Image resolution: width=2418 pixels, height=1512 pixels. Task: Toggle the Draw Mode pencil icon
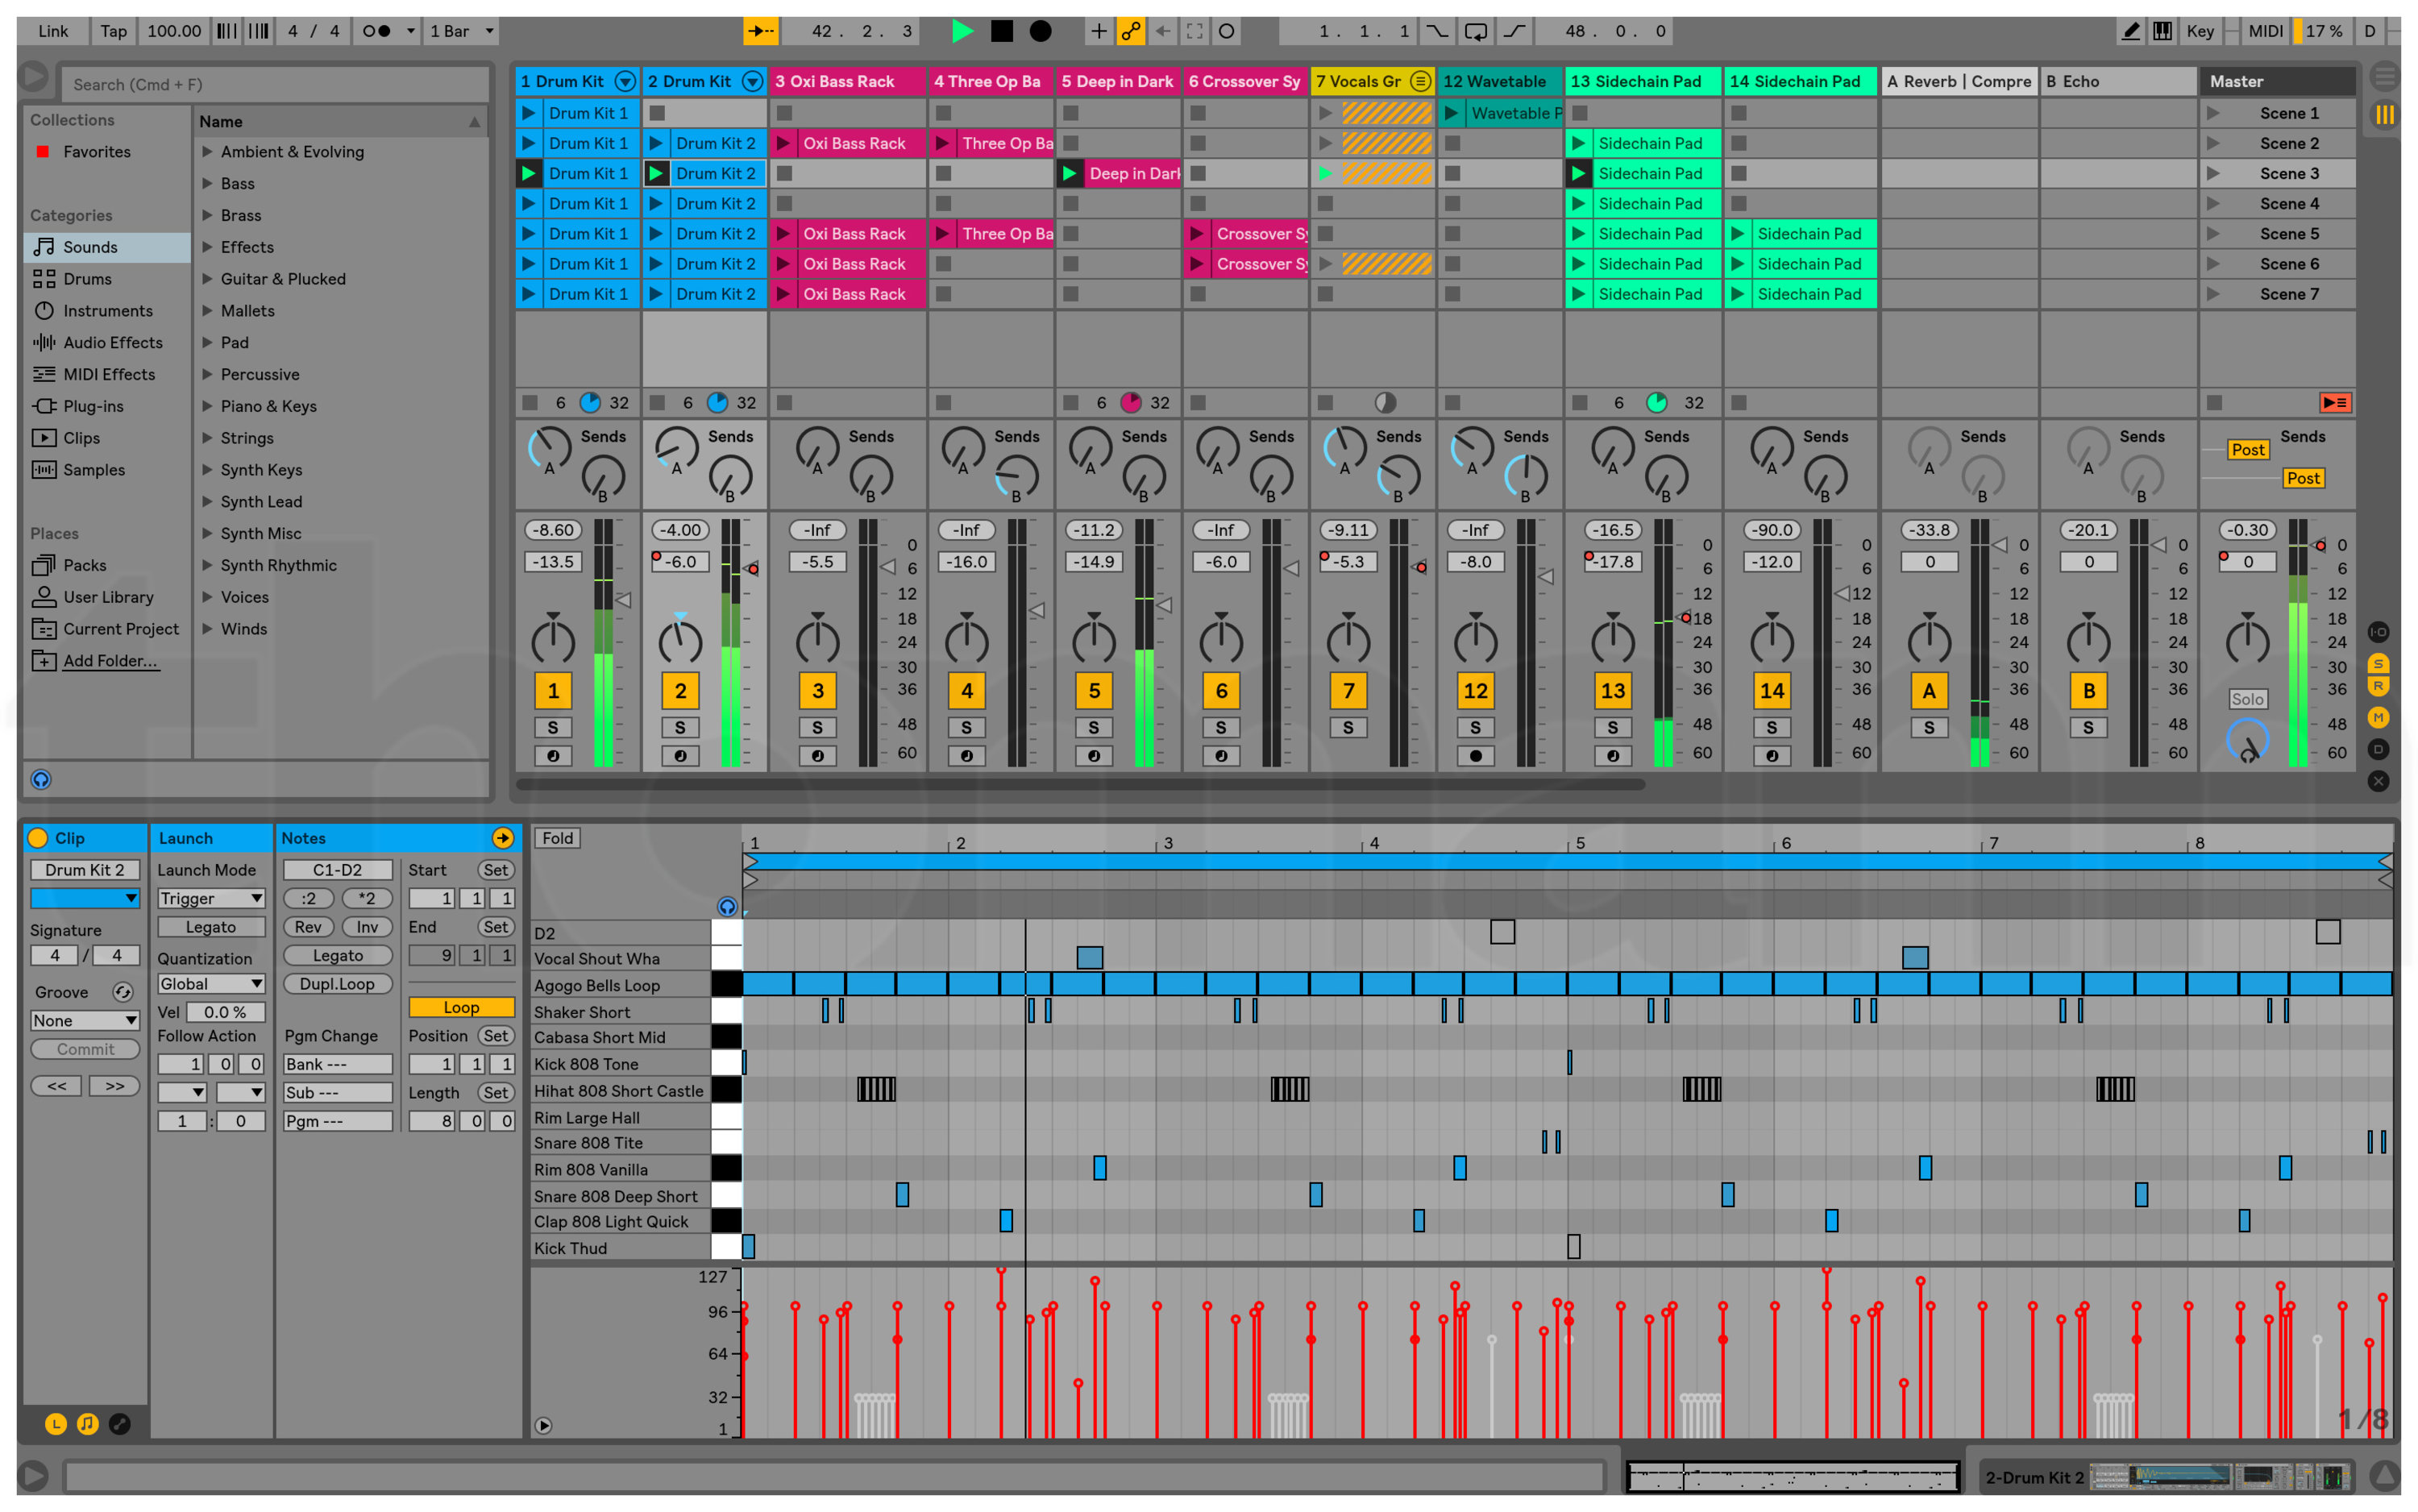[2131, 31]
